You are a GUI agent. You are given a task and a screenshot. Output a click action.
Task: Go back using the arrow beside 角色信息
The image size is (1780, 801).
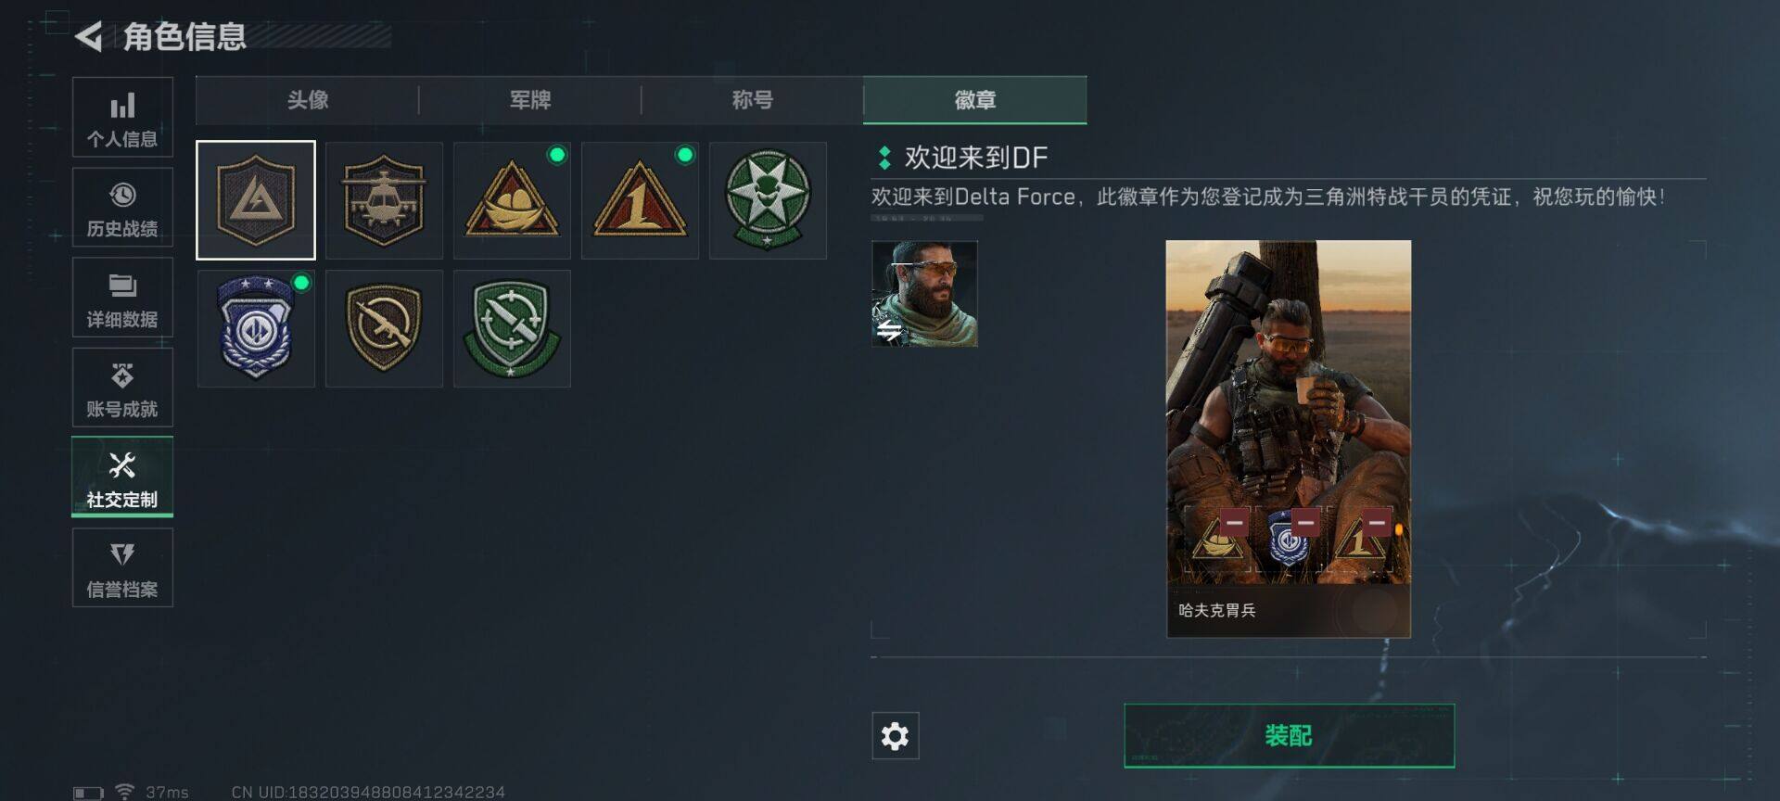coord(88,37)
